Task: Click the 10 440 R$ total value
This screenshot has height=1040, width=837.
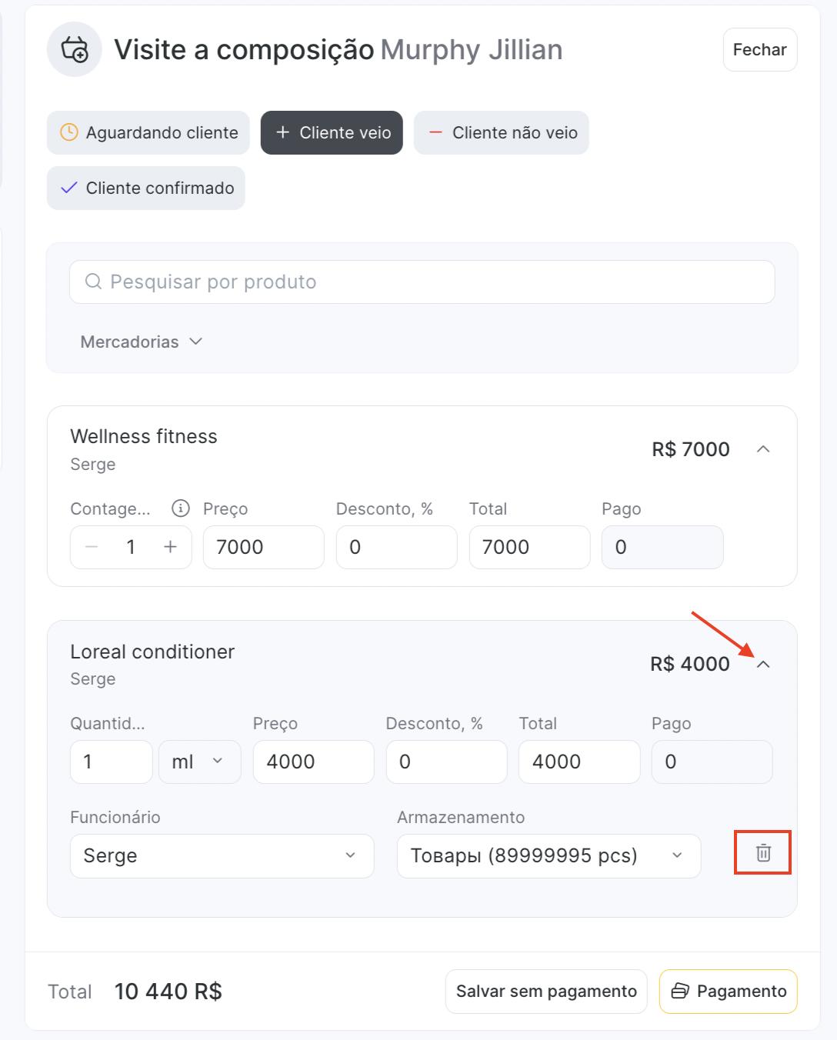Action: point(168,992)
